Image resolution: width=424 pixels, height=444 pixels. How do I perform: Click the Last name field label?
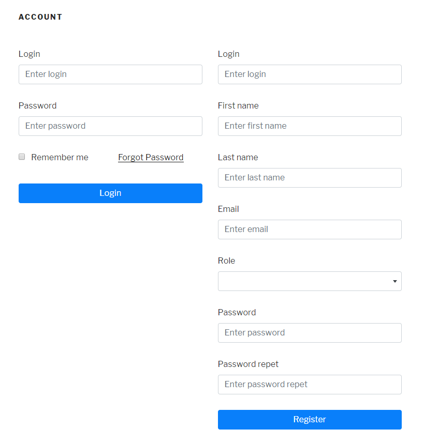click(238, 157)
